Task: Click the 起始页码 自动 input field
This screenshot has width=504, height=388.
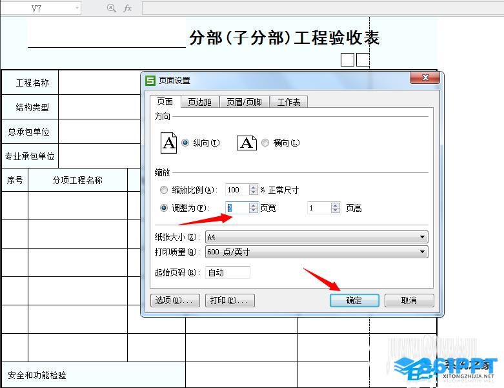Action: coord(228,272)
